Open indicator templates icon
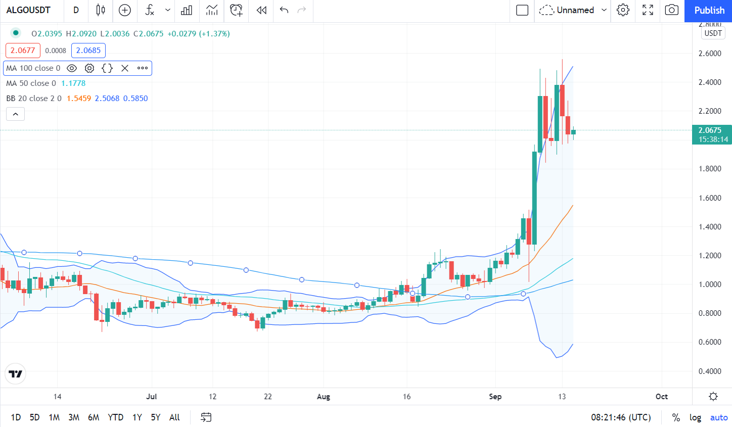The image size is (732, 427). 212,10
